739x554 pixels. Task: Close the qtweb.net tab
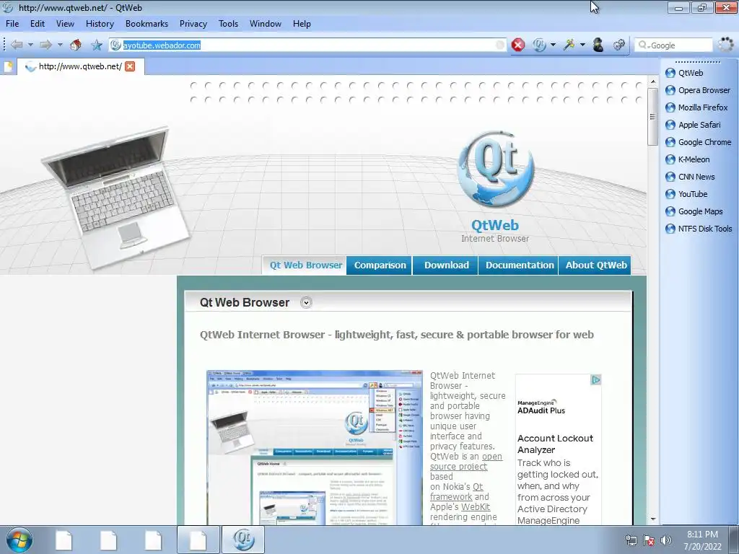(x=130, y=66)
